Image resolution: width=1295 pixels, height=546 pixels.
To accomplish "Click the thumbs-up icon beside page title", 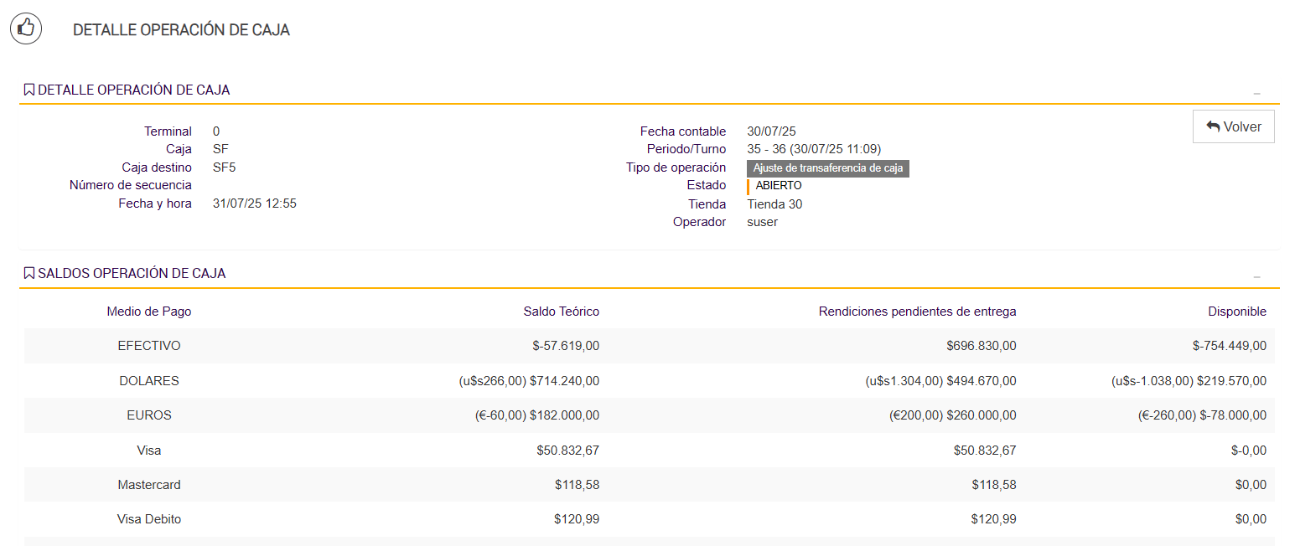I will click(x=26, y=28).
